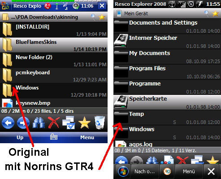Click the gold star favorites icon beside the path bar
This screenshot has width=221, height=179.
coord(102,17)
